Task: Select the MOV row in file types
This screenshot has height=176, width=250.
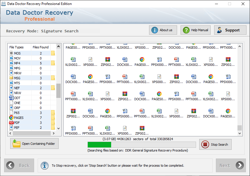Action: coord(32,58)
